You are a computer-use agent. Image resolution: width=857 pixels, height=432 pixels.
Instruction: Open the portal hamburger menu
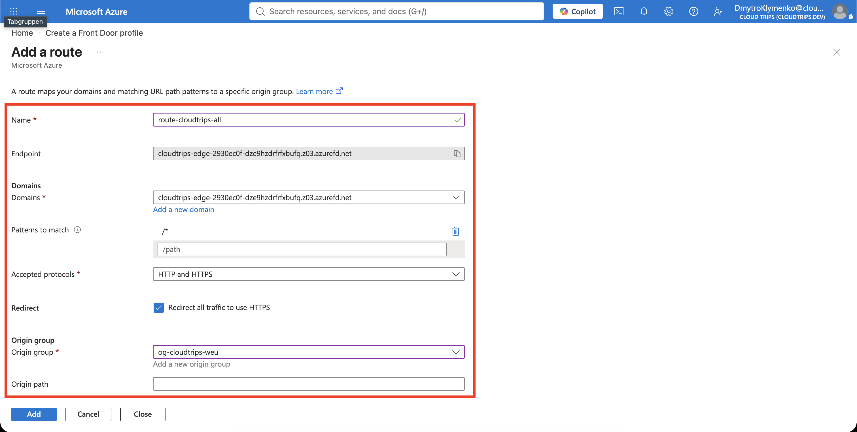(x=41, y=11)
